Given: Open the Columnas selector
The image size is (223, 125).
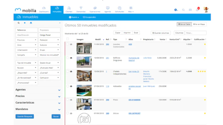Looking at the screenshot, I should tap(179, 33).
